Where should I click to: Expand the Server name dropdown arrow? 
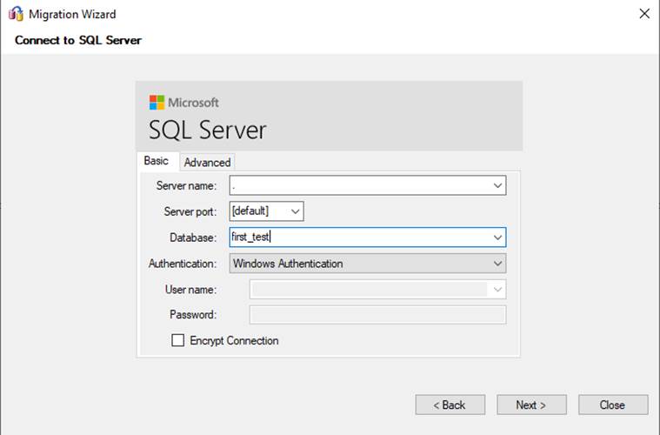497,185
